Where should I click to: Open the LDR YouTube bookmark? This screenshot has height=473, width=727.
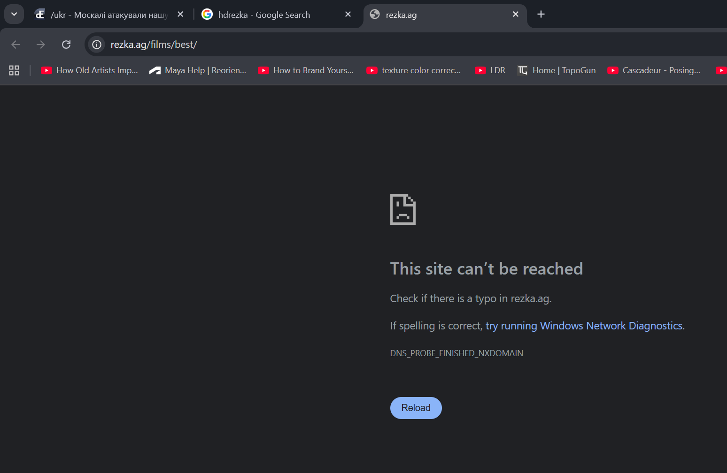(x=490, y=70)
